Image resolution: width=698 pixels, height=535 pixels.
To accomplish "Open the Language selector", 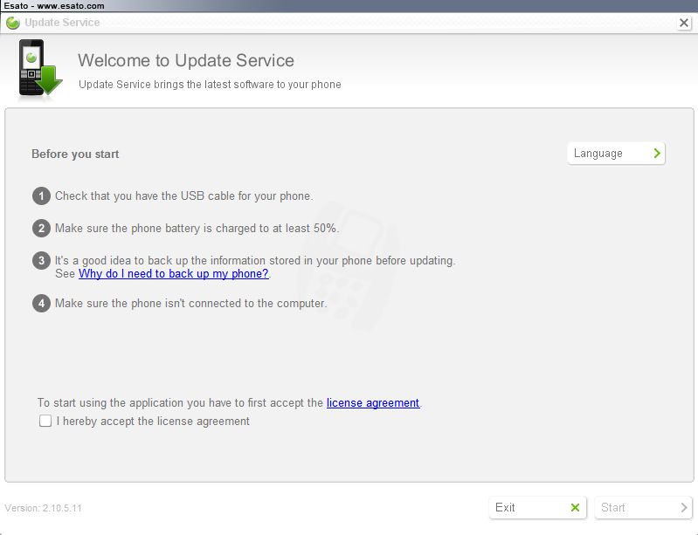I will click(616, 154).
